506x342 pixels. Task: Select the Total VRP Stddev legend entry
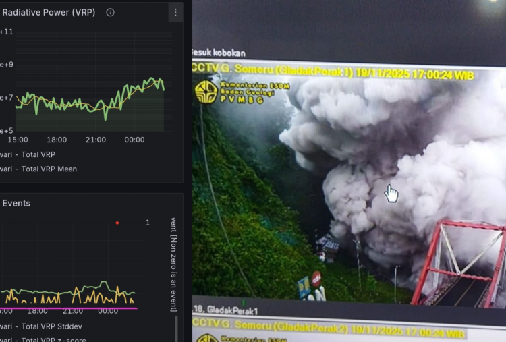(41, 326)
